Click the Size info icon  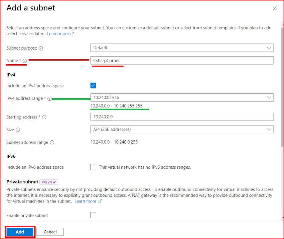point(18,130)
